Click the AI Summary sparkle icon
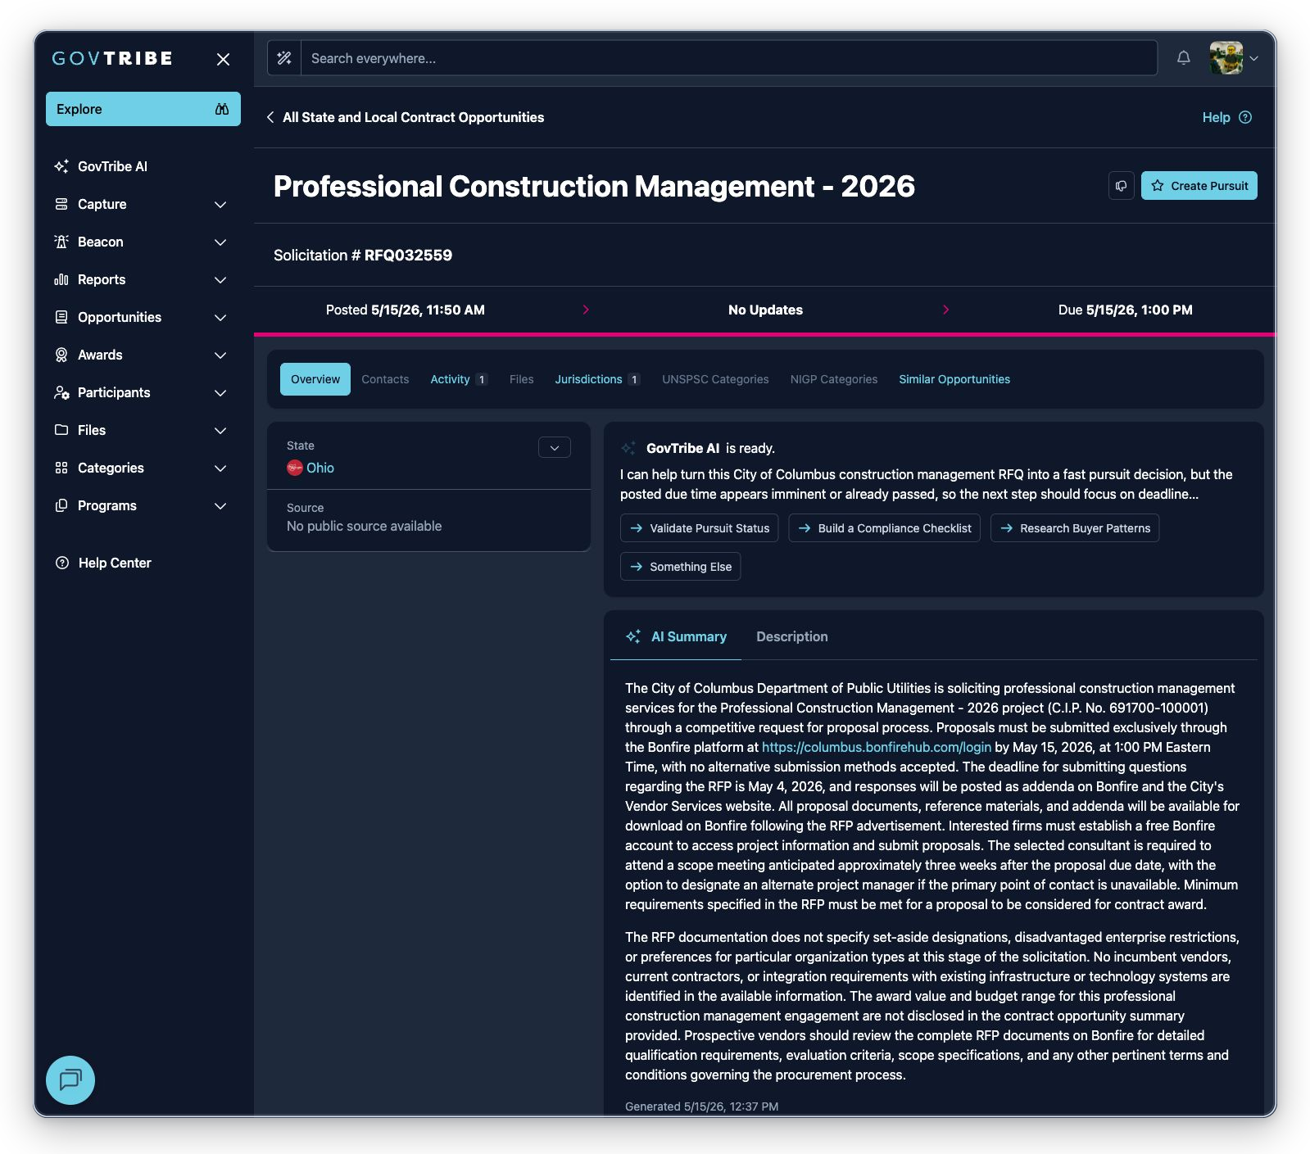 (x=633, y=636)
